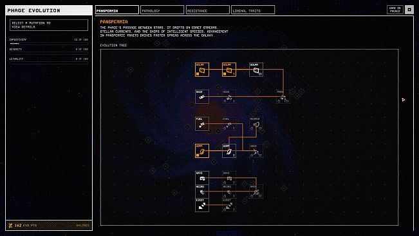Viewport: 419px width, 236px height.
Task: Click the Severity label
Action: 15,49
